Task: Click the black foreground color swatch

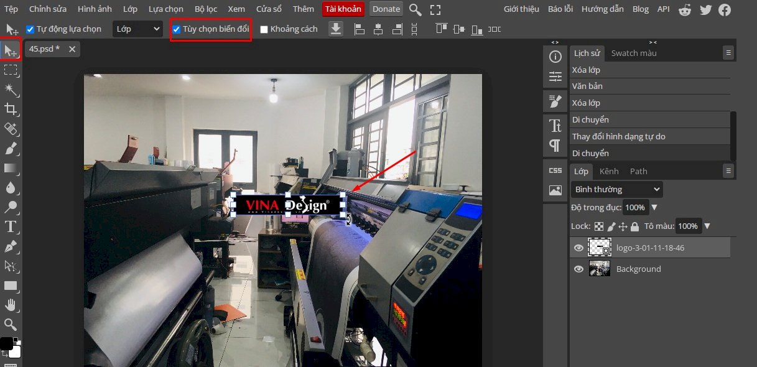Action: tap(6, 343)
